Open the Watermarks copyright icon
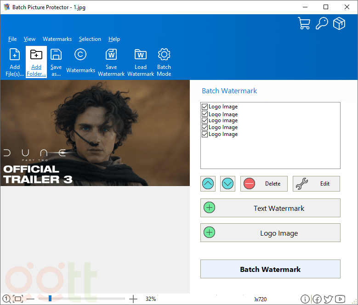 coord(80,55)
